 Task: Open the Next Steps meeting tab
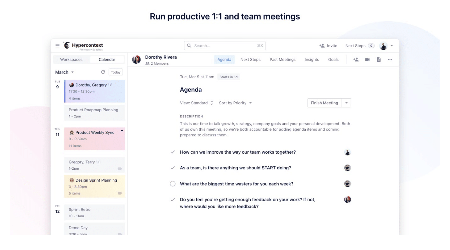[250, 60]
